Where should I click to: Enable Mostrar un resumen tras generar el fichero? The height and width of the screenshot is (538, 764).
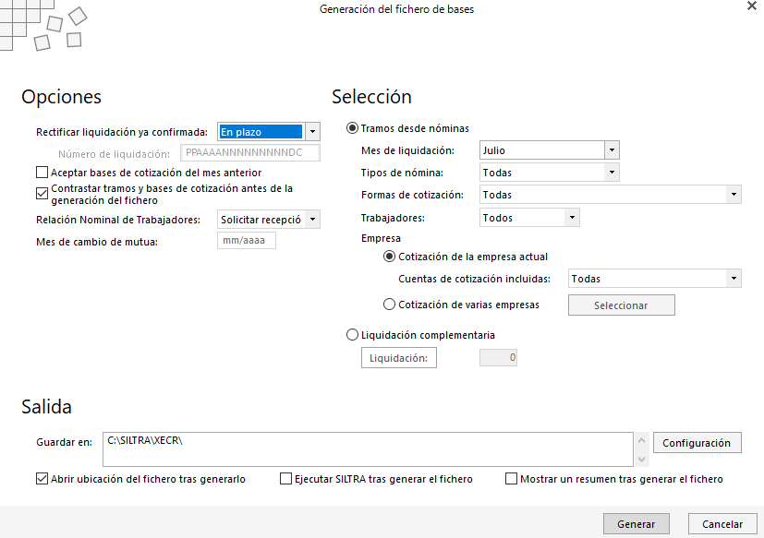511,479
